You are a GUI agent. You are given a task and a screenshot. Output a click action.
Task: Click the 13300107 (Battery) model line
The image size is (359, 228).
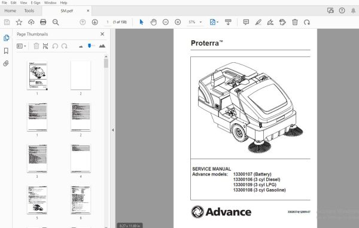tap(252, 174)
